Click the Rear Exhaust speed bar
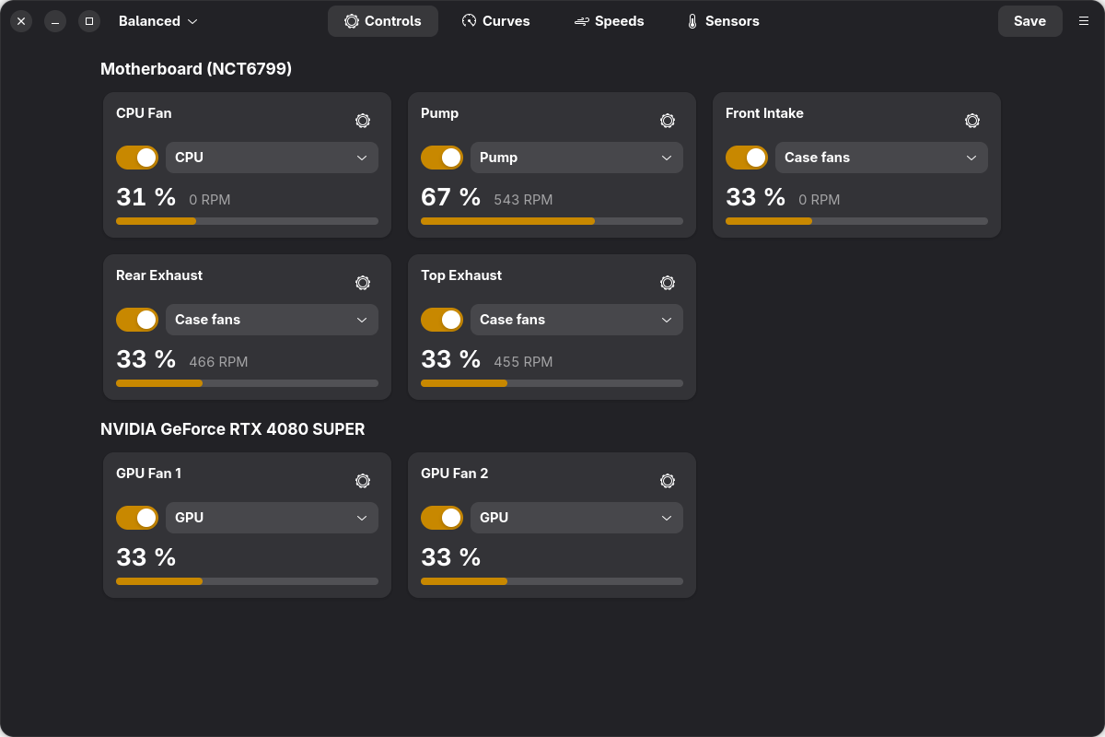This screenshot has width=1105, height=737. coord(247,383)
